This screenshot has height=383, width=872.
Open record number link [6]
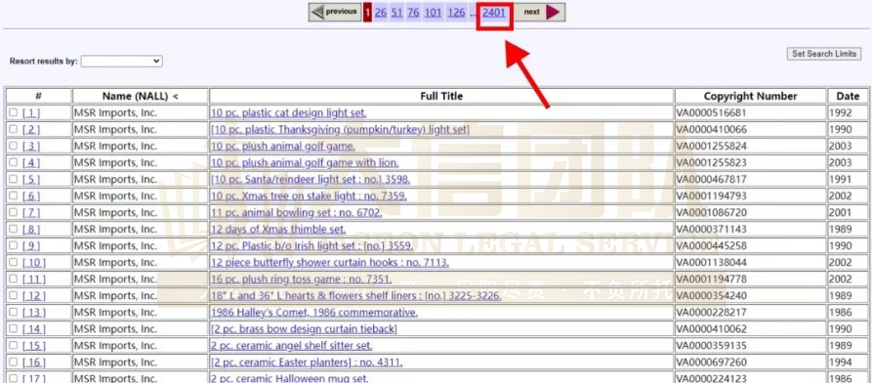(x=31, y=196)
